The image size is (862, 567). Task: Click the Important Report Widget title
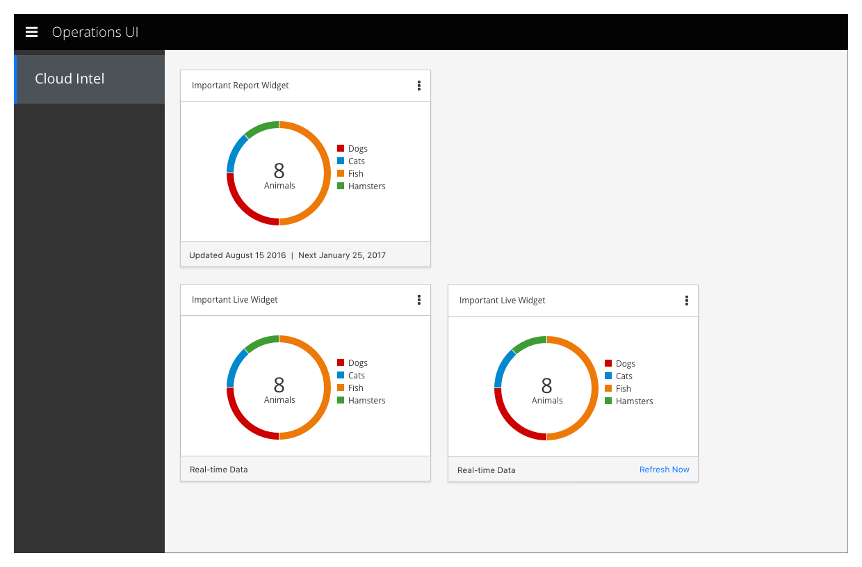[240, 86]
